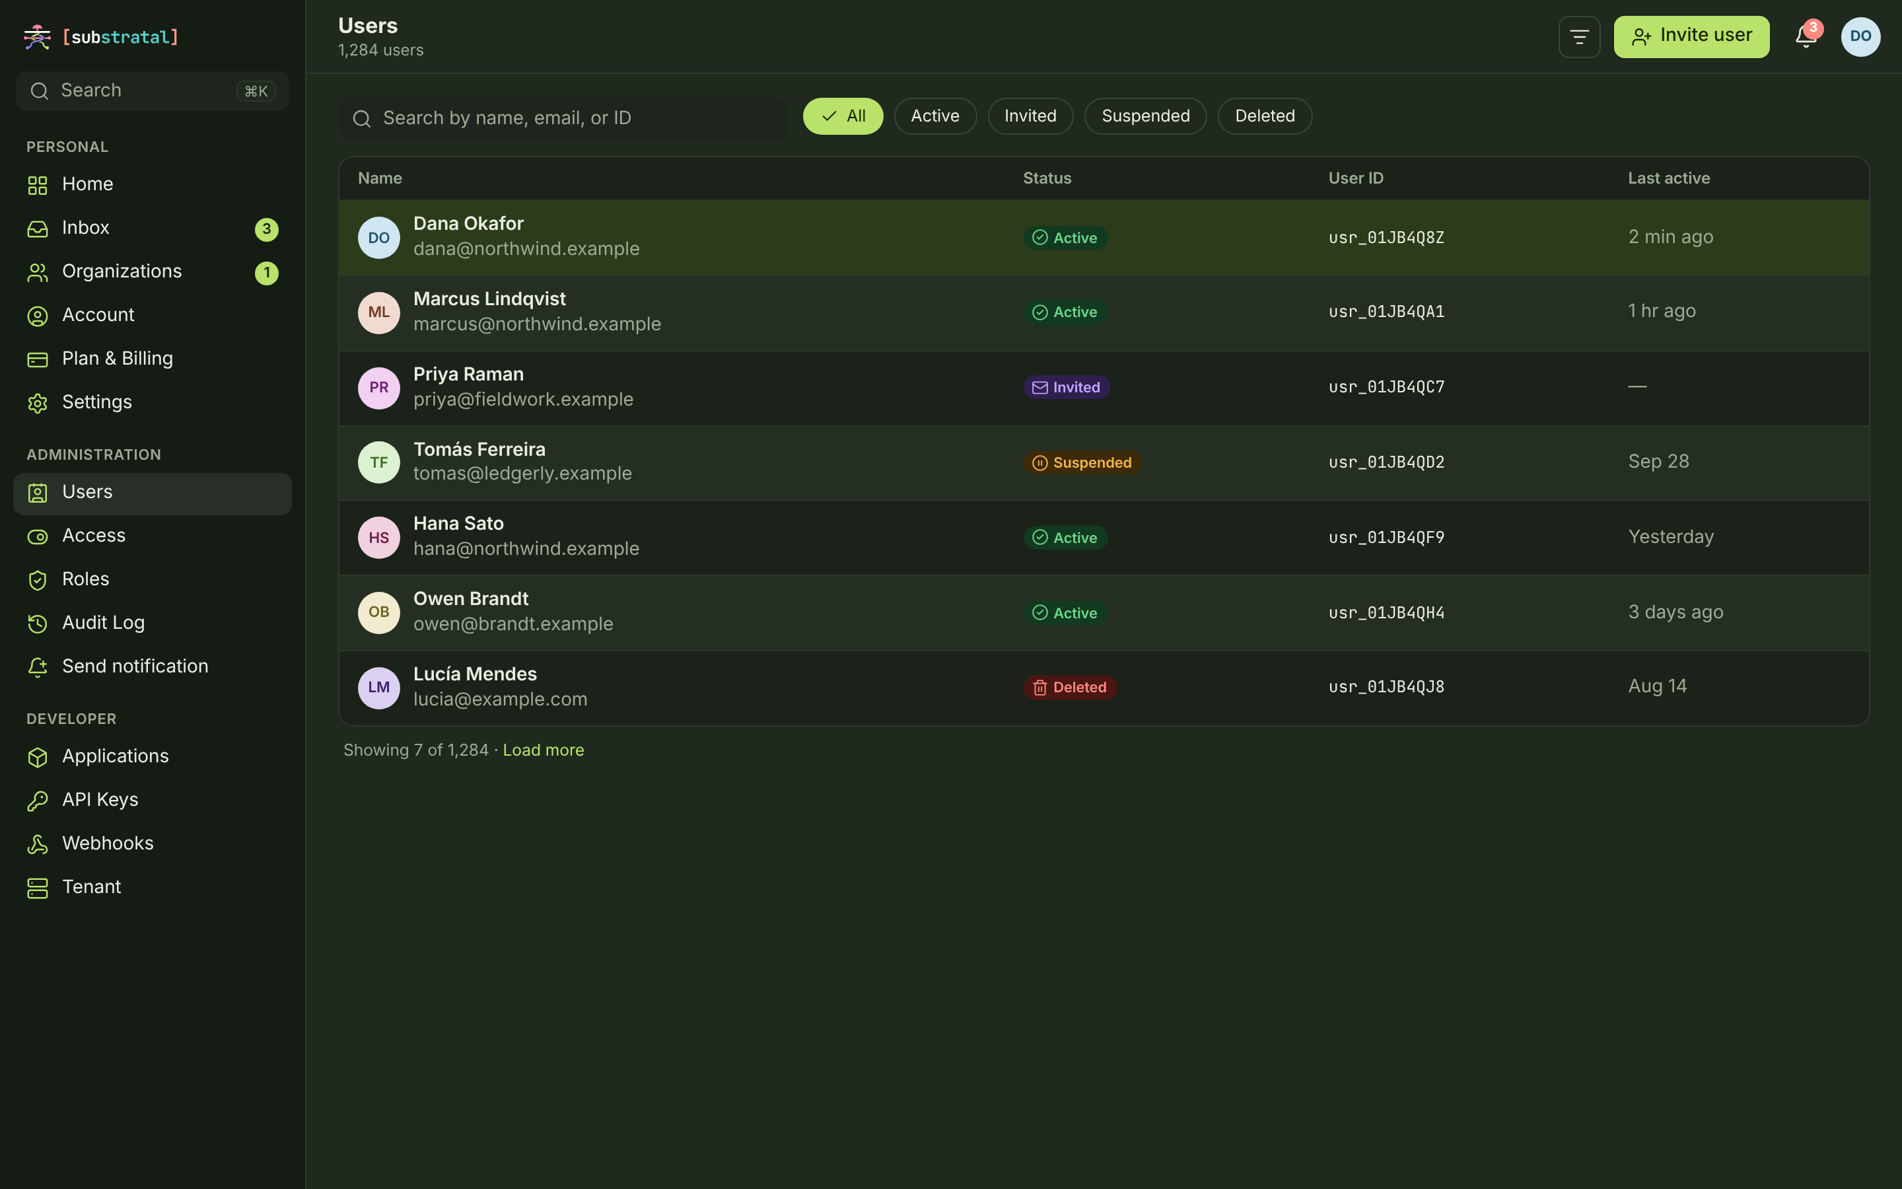Click the Last active column header
1902x1189 pixels.
(1669, 178)
